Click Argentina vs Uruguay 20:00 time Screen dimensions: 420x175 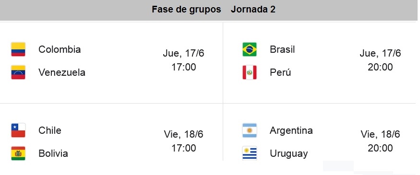tap(380, 148)
